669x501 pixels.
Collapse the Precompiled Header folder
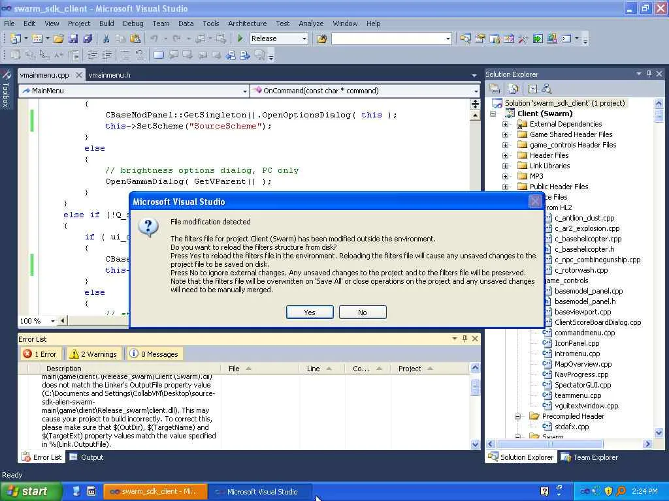517,416
